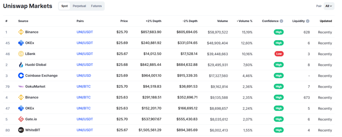Sort the table by Price header

point(124,21)
